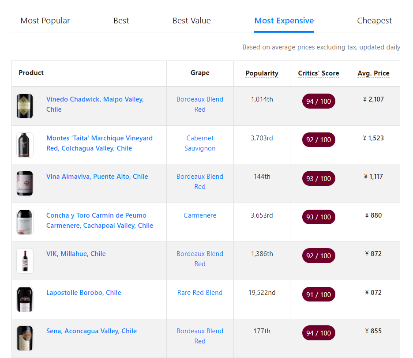Open the Lapostolle Borobo bottle thumbnail
Viewport: 413px width, 358px height.
[x=25, y=299]
